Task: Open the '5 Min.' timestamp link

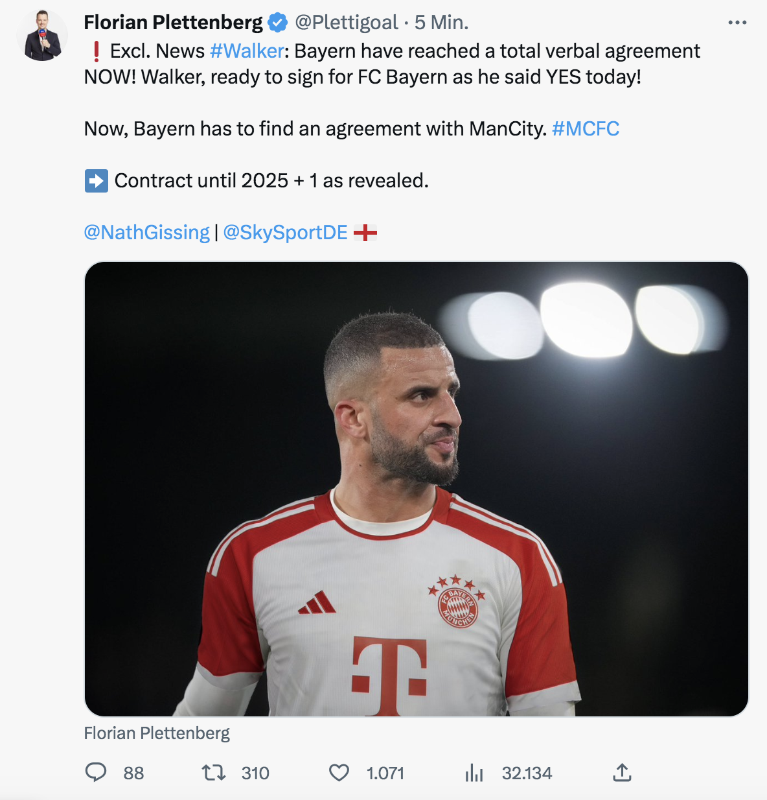Action: (x=441, y=23)
